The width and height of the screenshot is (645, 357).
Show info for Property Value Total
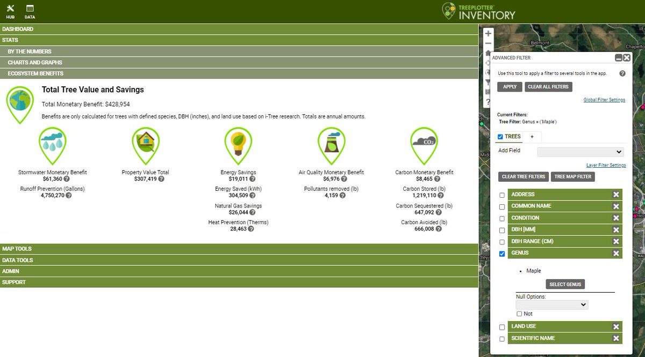pos(160,179)
